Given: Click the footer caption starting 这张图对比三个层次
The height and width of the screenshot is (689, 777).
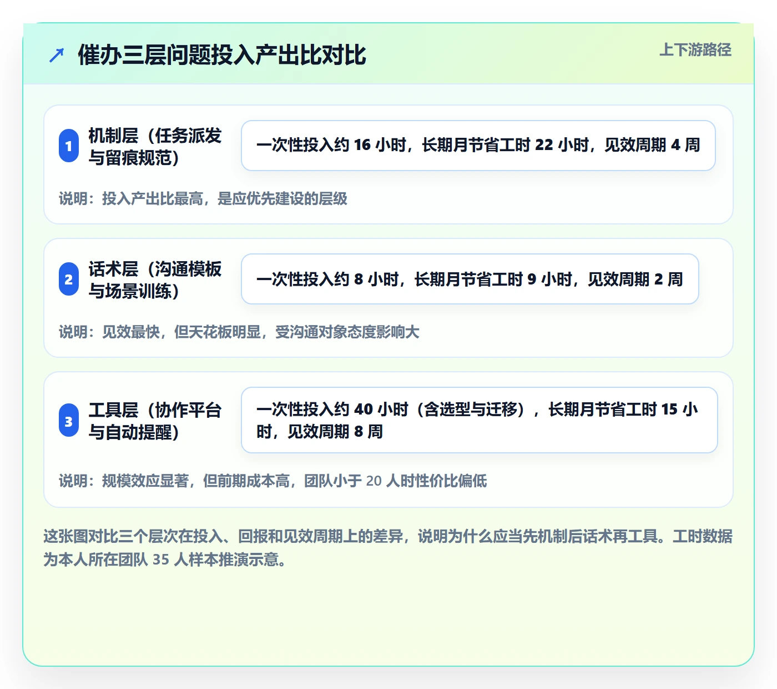Looking at the screenshot, I should tap(388, 548).
